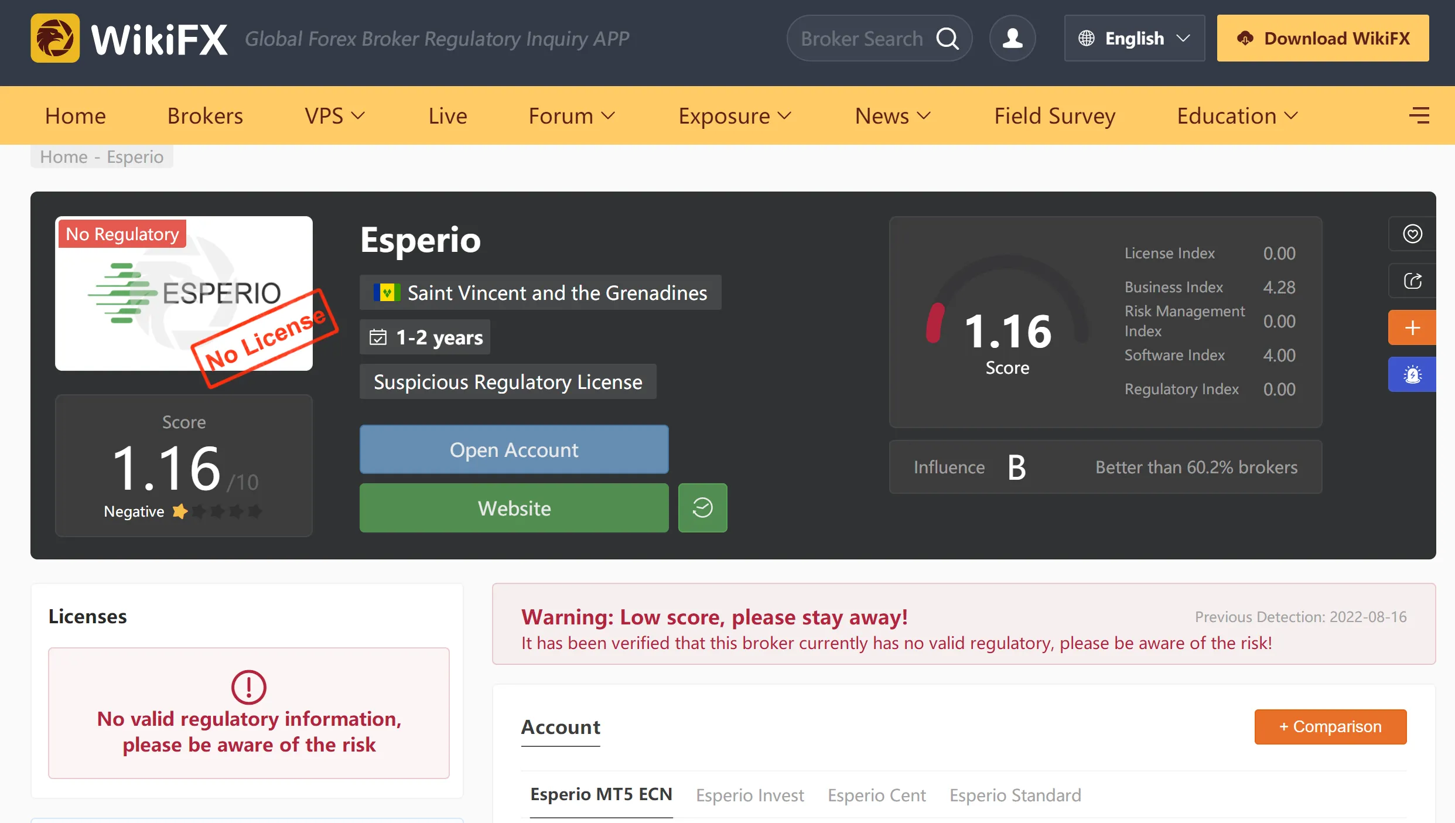Click the + Comparison button
Screen dimensions: 1455x823
coord(1330,726)
